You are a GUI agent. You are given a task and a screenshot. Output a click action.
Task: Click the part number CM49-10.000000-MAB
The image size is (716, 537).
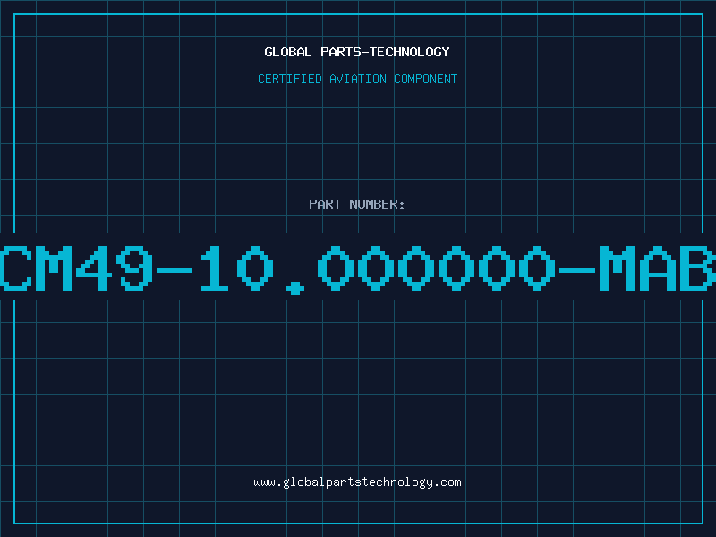[358, 268]
